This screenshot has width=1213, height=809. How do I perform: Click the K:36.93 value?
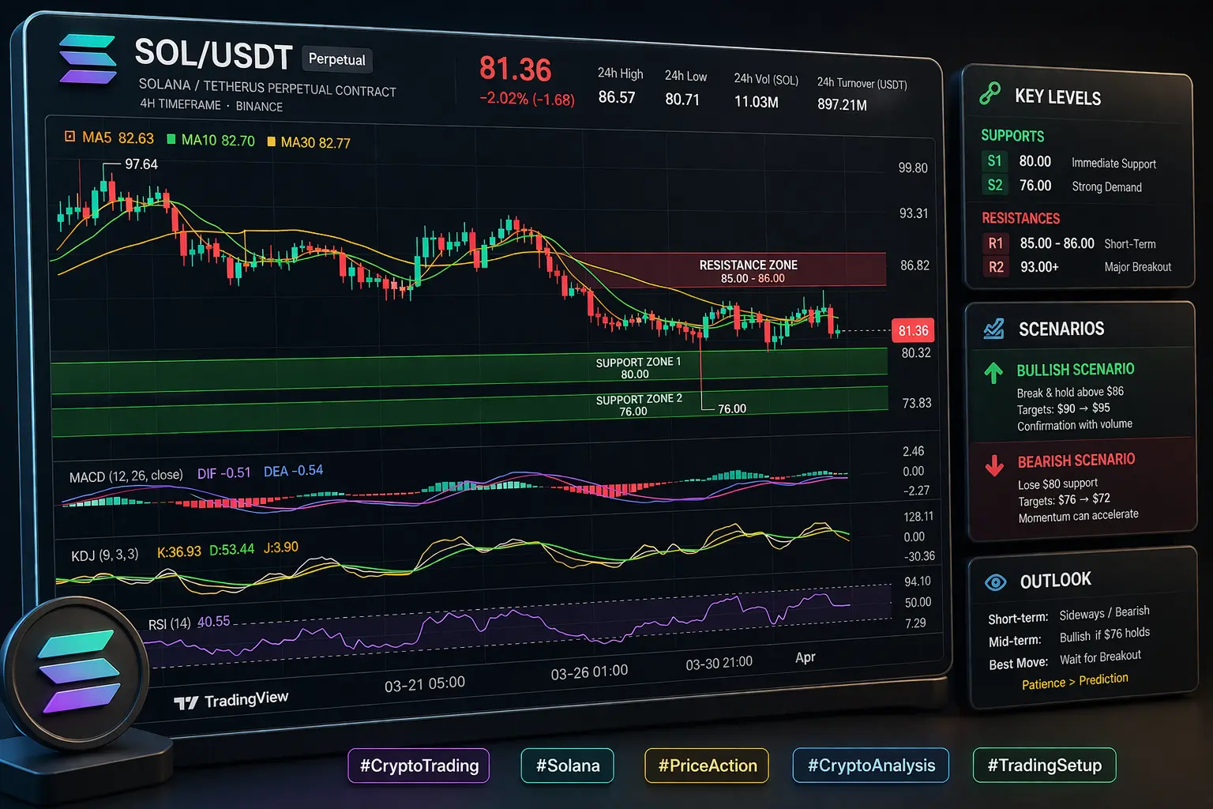click(x=179, y=551)
